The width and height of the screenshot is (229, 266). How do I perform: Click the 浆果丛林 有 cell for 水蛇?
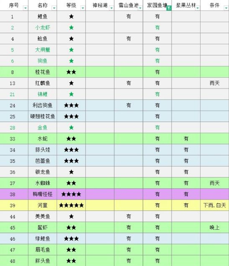coord(186,138)
